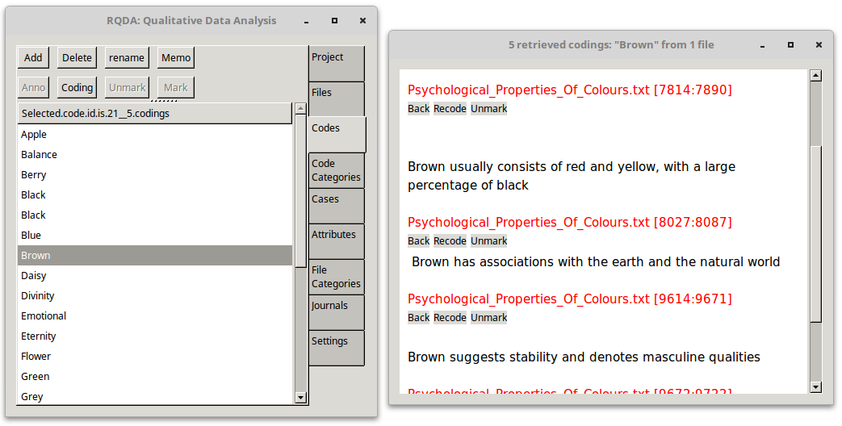The height and width of the screenshot is (426, 842).
Task: Select the Divinity code
Action: point(155,295)
